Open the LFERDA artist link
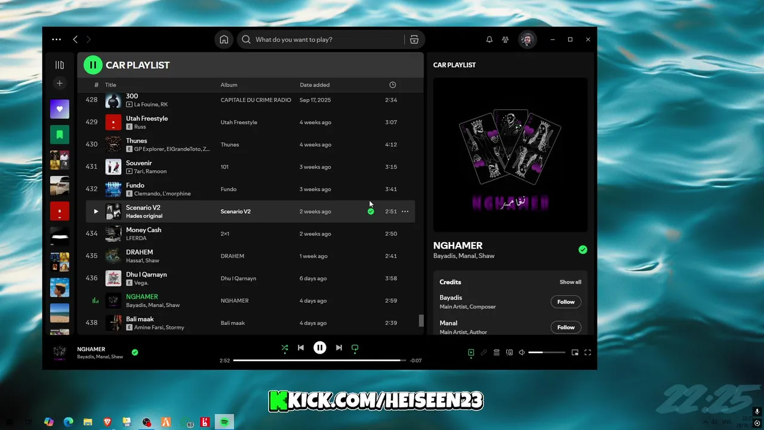Screen dimensions: 764x430 [x=136, y=238]
